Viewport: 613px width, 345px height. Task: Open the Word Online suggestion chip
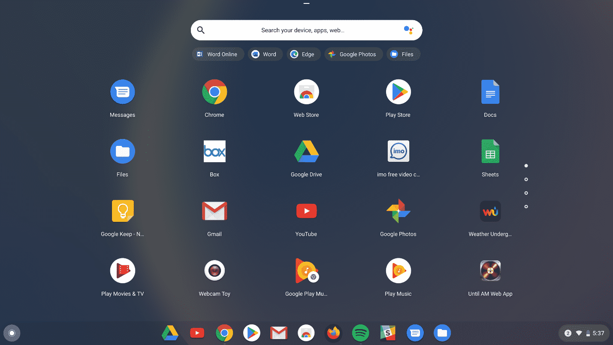pos(218,54)
